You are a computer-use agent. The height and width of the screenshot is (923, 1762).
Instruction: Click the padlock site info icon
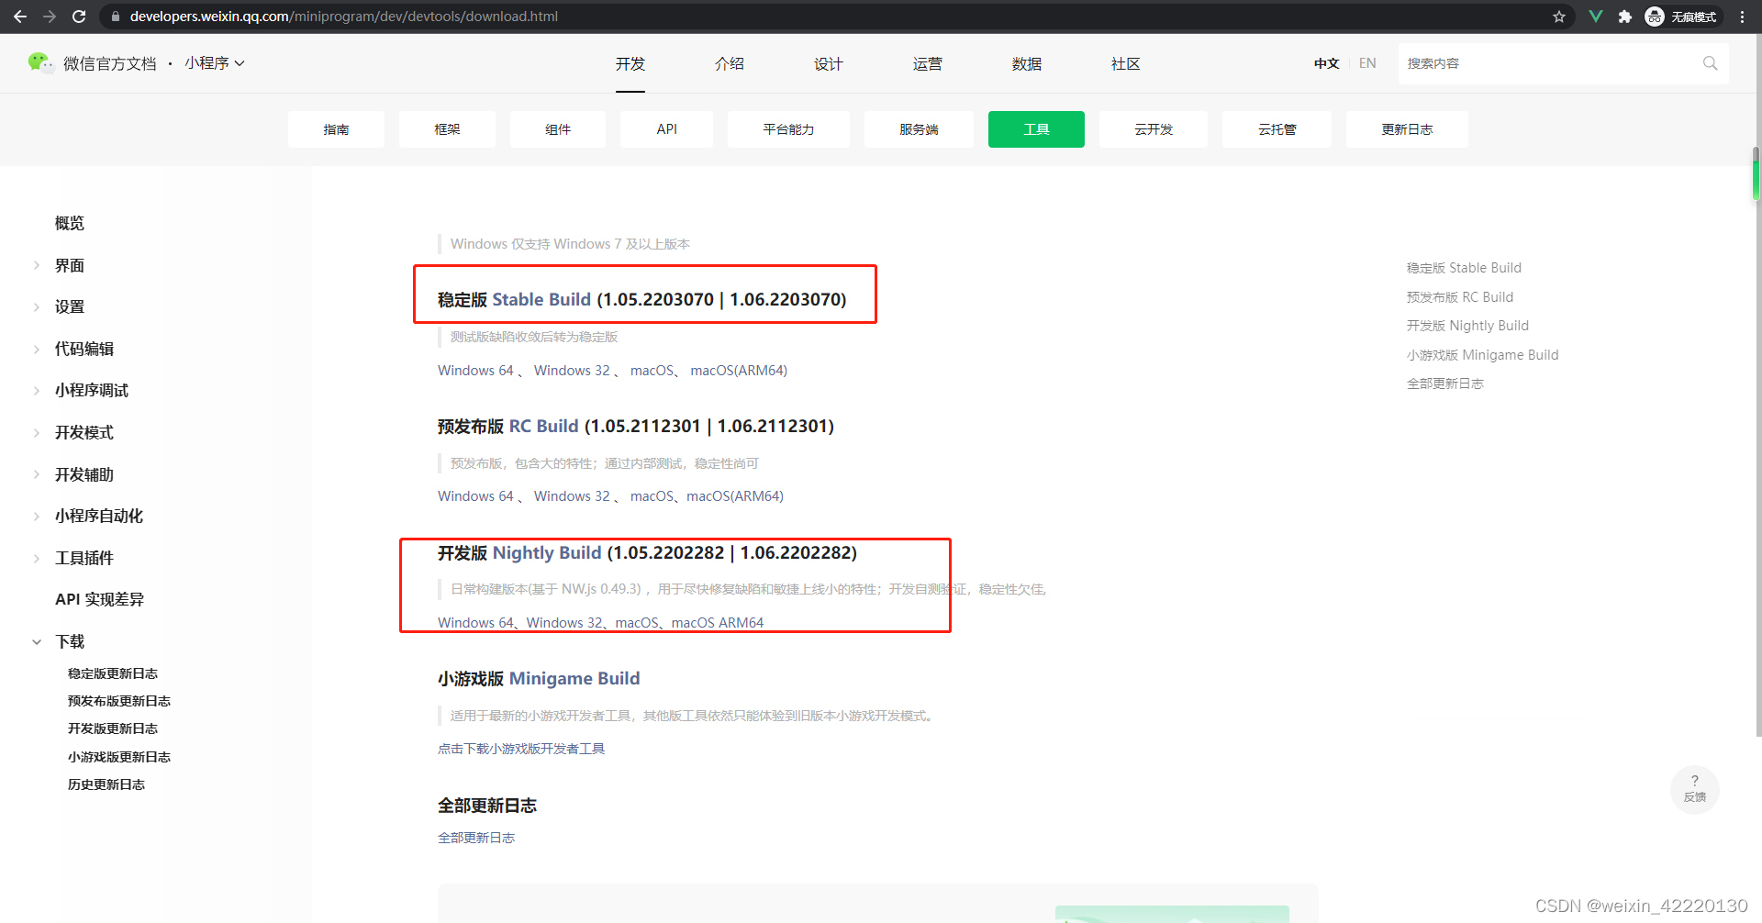[x=116, y=17]
